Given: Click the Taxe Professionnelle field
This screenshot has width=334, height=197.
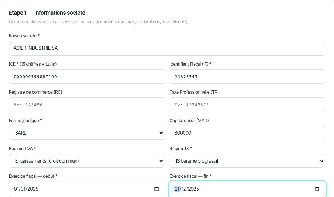Looking at the screenshot, I should pyautogui.click(x=247, y=105).
